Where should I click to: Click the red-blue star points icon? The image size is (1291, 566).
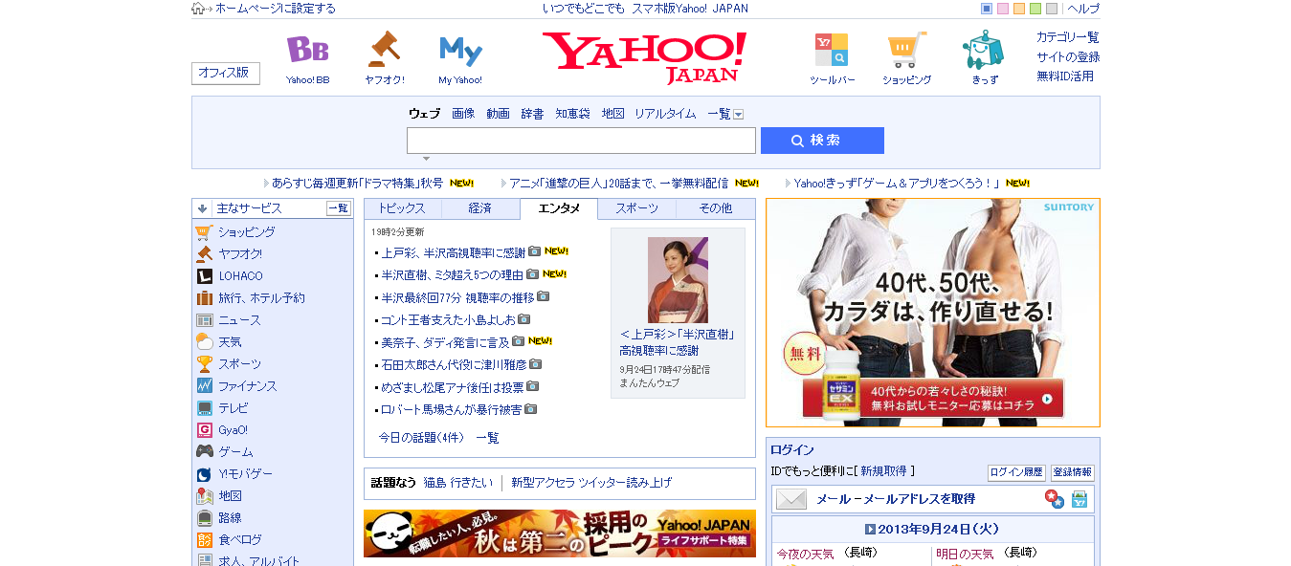pyautogui.click(x=1054, y=499)
